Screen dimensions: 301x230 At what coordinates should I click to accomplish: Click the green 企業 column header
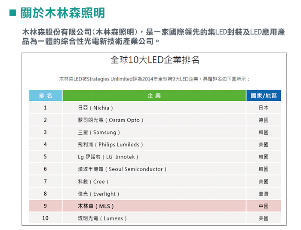(x=154, y=96)
